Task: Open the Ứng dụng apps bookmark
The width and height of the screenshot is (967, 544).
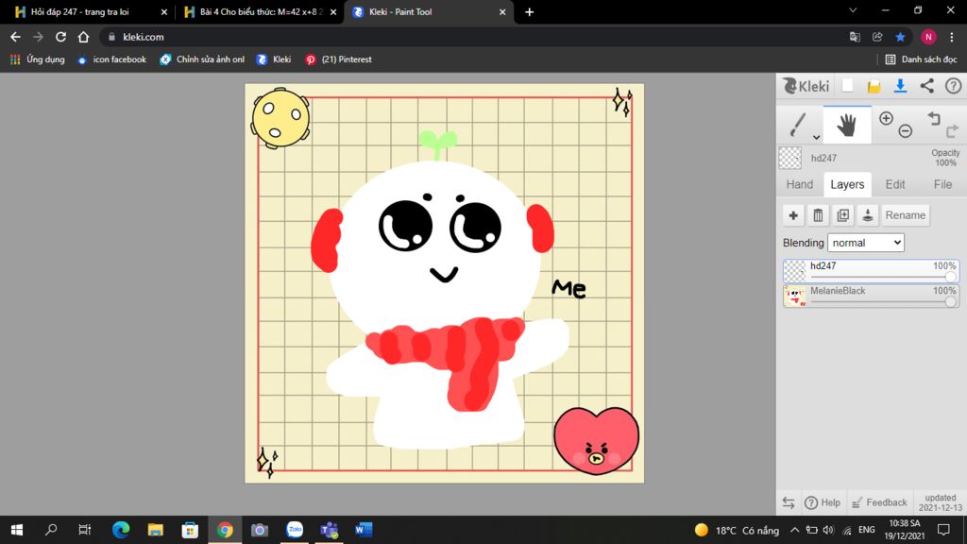Action: (x=38, y=59)
